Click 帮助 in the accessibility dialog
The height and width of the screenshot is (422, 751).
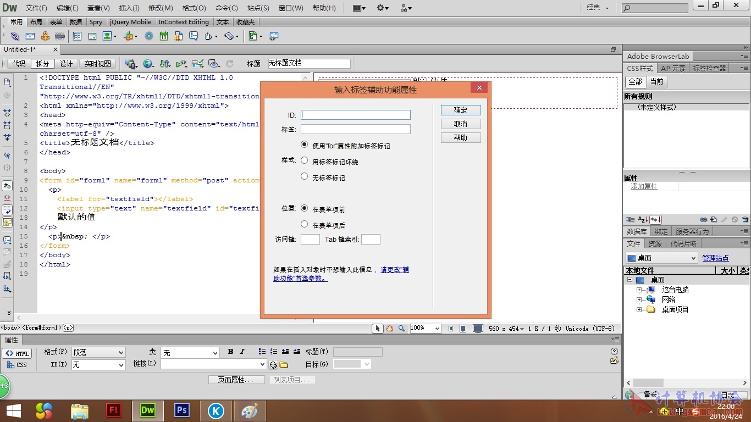(461, 137)
